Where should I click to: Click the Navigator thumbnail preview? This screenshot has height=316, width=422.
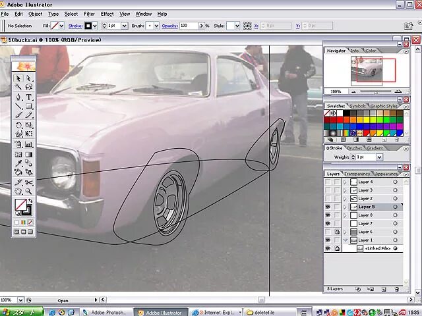367,71
